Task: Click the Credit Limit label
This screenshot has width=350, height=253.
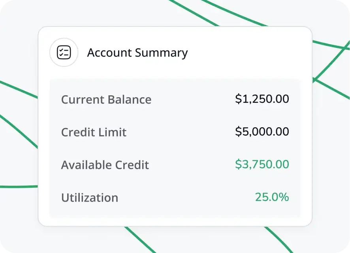Action: [x=94, y=132]
